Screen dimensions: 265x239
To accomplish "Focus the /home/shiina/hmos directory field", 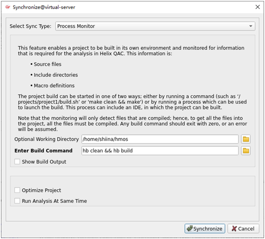I will [160, 139].
